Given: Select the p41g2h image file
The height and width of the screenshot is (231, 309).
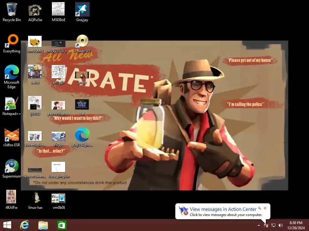Looking at the screenshot, I should coord(59,75).
